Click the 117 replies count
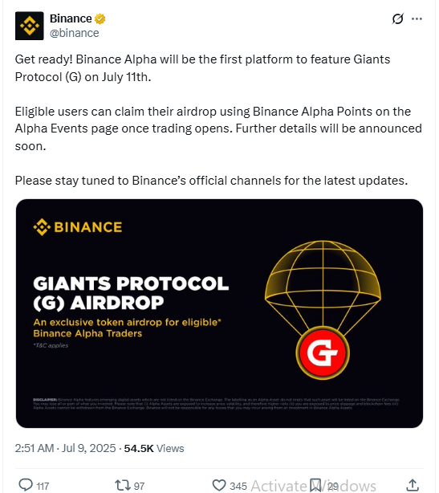Screen dimensions: 439x493 43,486
